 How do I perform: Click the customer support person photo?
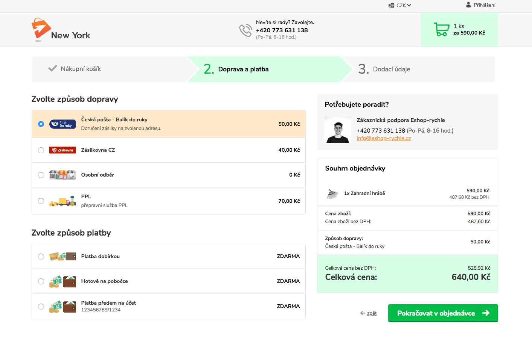[337, 130]
